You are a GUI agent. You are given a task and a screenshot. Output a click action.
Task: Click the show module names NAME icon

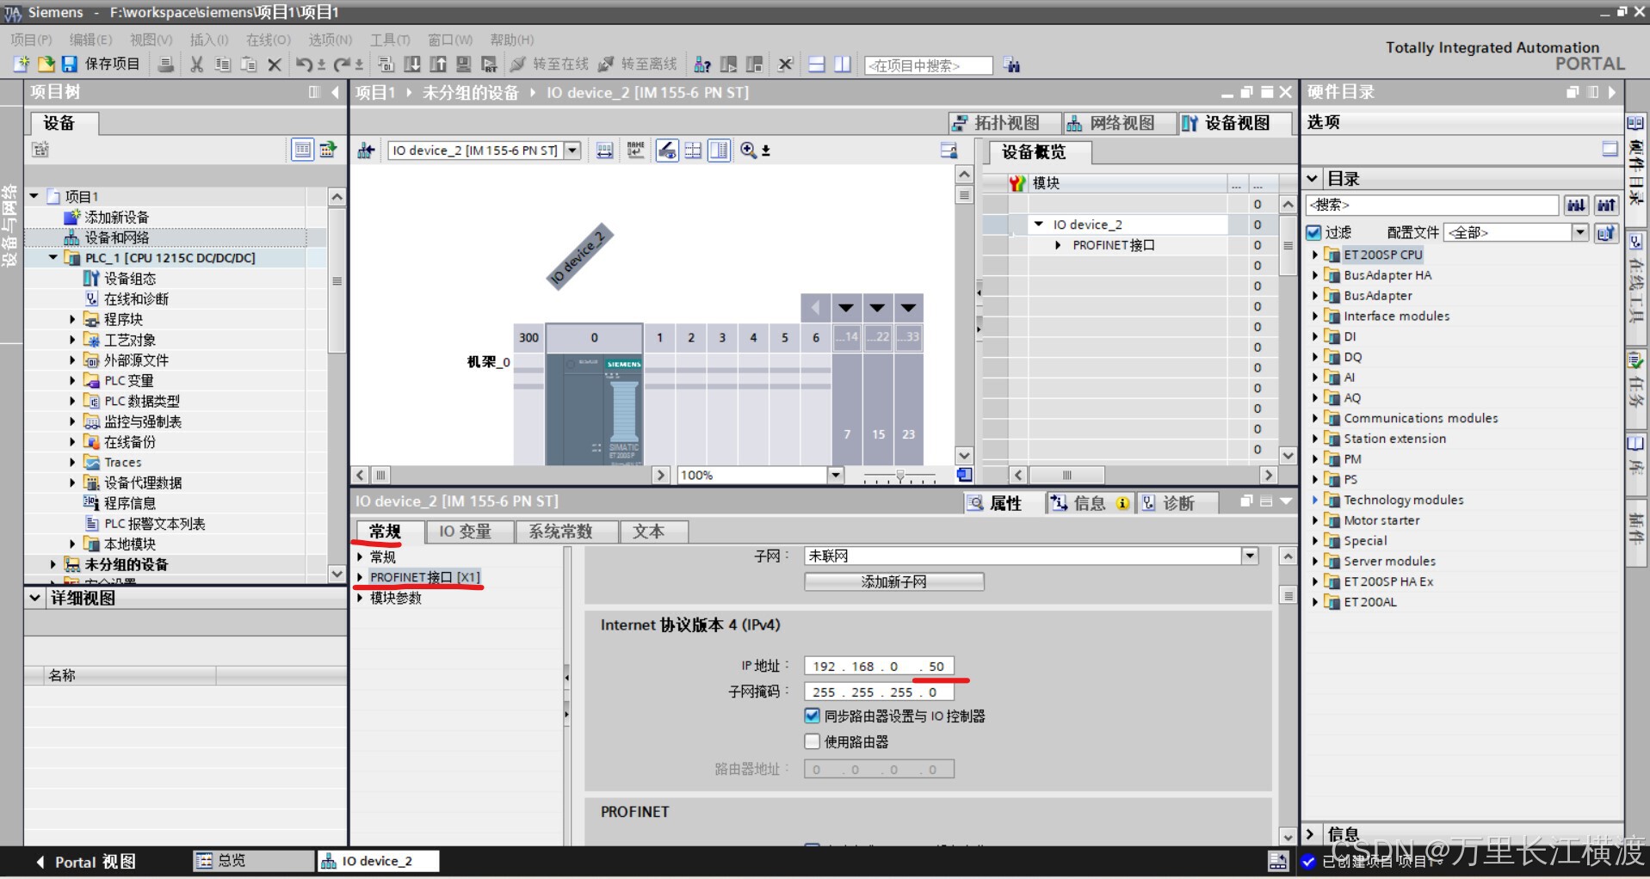(635, 151)
